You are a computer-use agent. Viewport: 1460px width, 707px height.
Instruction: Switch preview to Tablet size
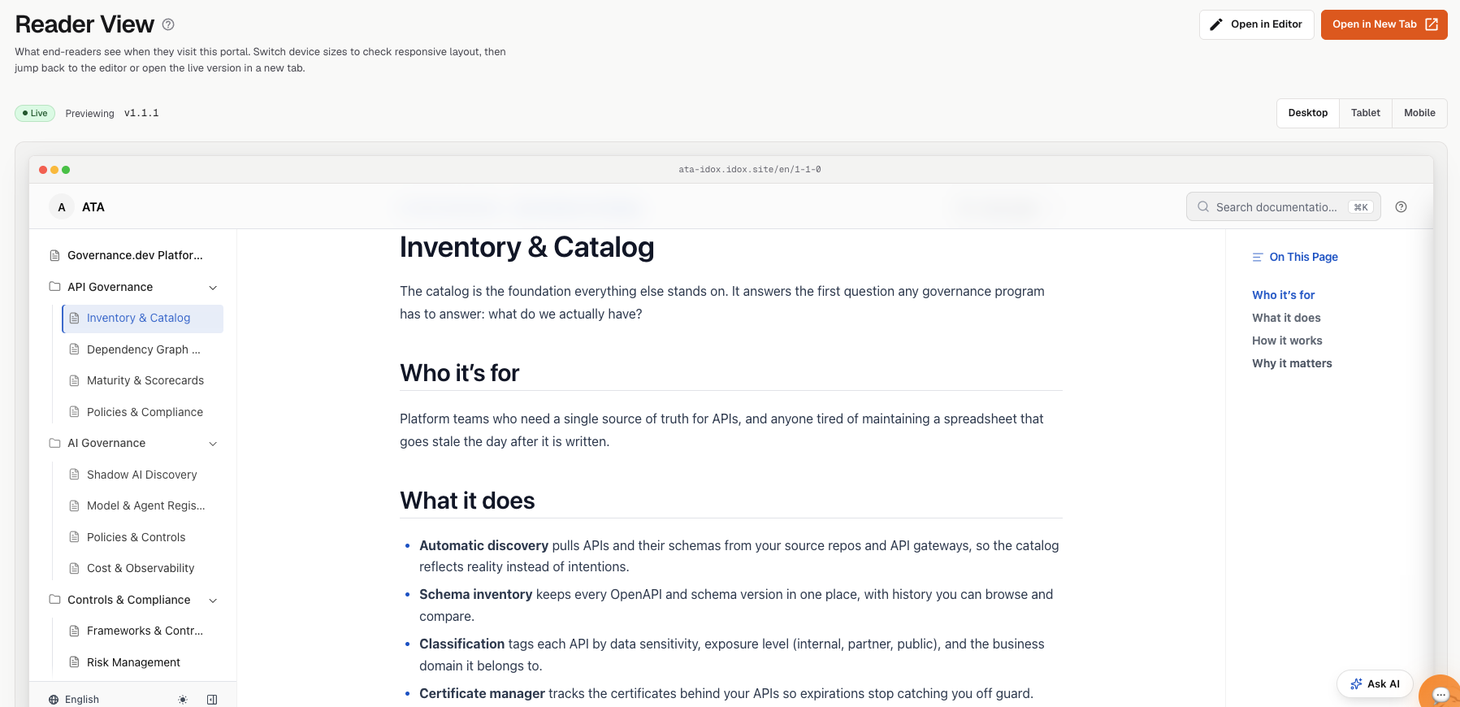(x=1365, y=113)
